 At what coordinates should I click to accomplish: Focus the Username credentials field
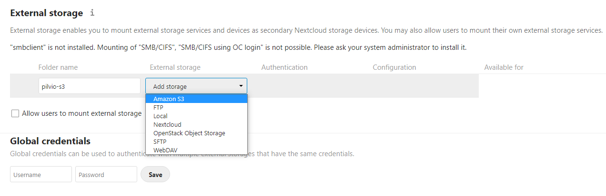(41, 174)
